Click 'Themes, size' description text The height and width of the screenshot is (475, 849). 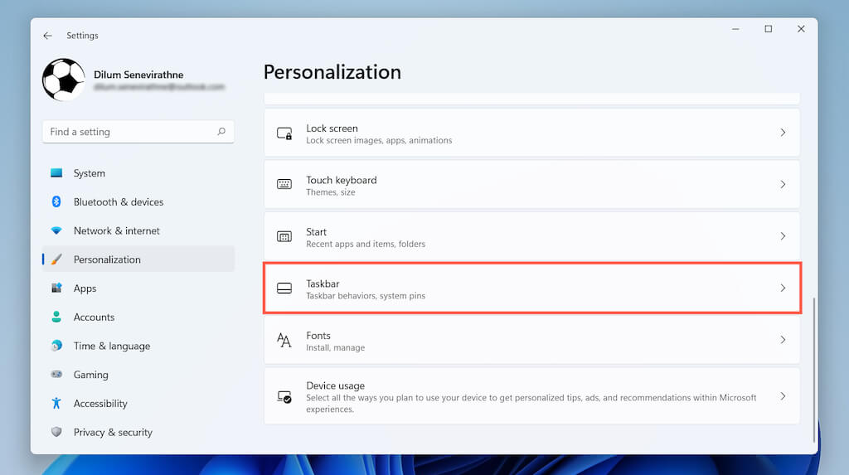click(330, 192)
